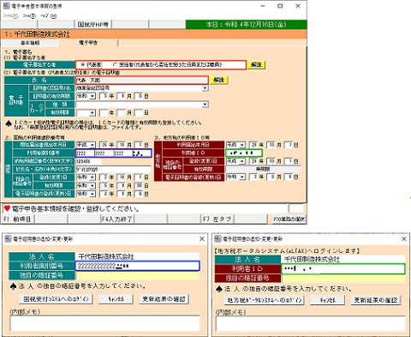
Task: Click the 無期限 button in local tax section
Action: 263,169
